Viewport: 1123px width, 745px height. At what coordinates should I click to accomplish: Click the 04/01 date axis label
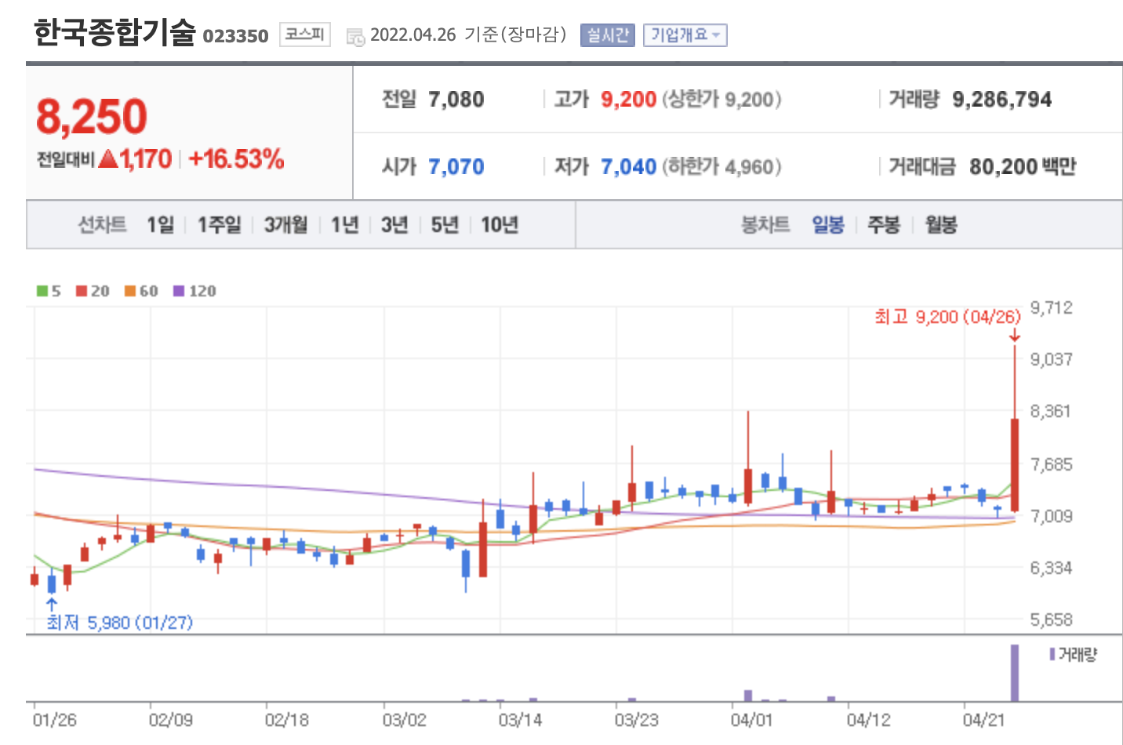click(x=752, y=720)
